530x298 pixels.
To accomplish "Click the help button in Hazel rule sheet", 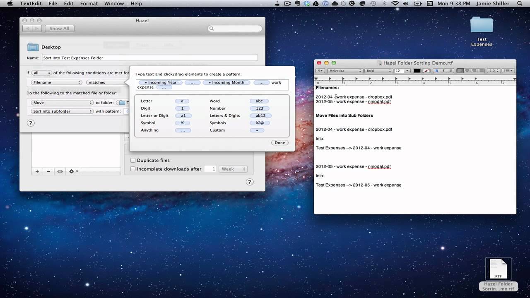I will (x=30, y=123).
